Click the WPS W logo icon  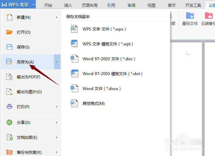tap(4, 4)
